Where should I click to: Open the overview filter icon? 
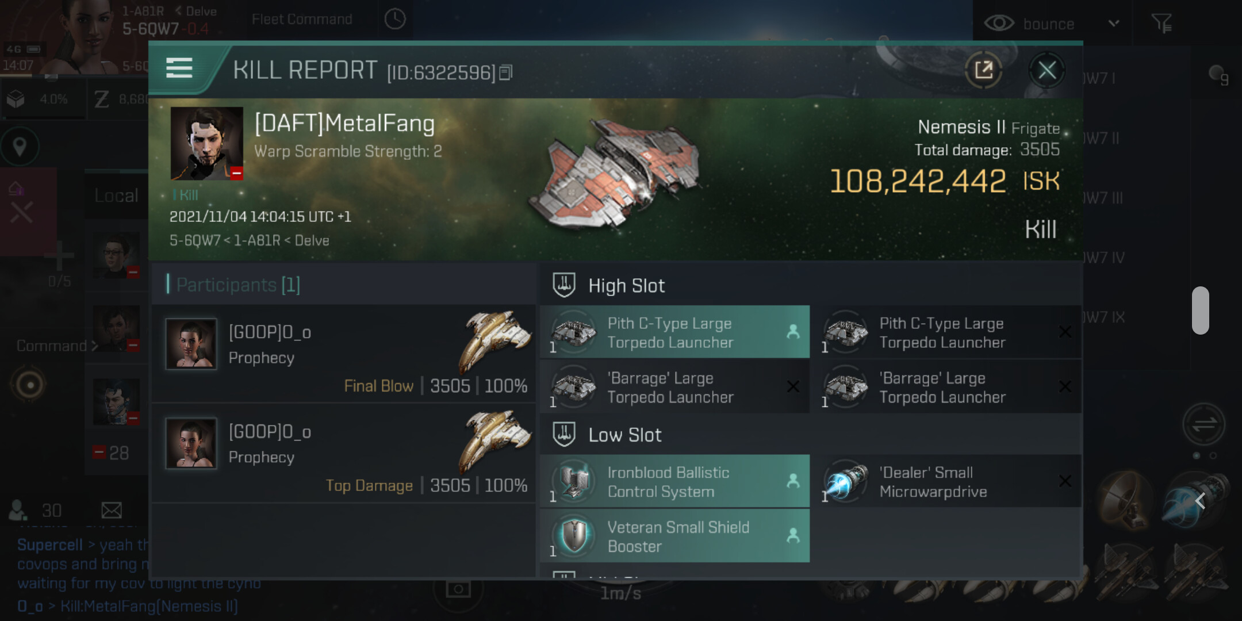point(1161,24)
